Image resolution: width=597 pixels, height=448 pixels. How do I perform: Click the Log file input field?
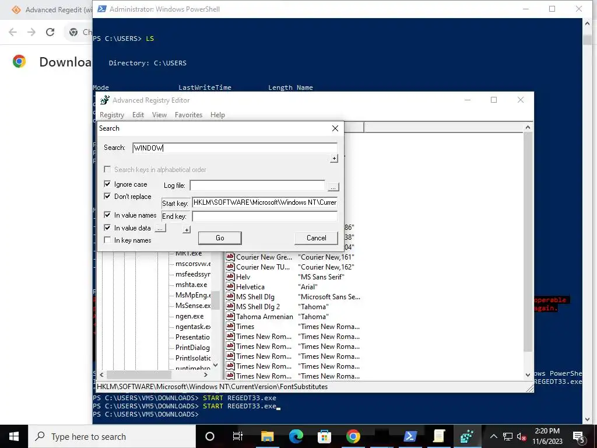(x=257, y=185)
